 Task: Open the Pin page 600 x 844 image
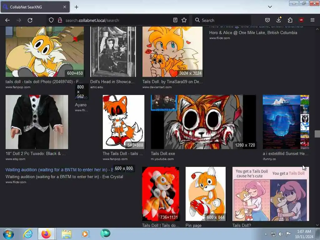(206, 194)
